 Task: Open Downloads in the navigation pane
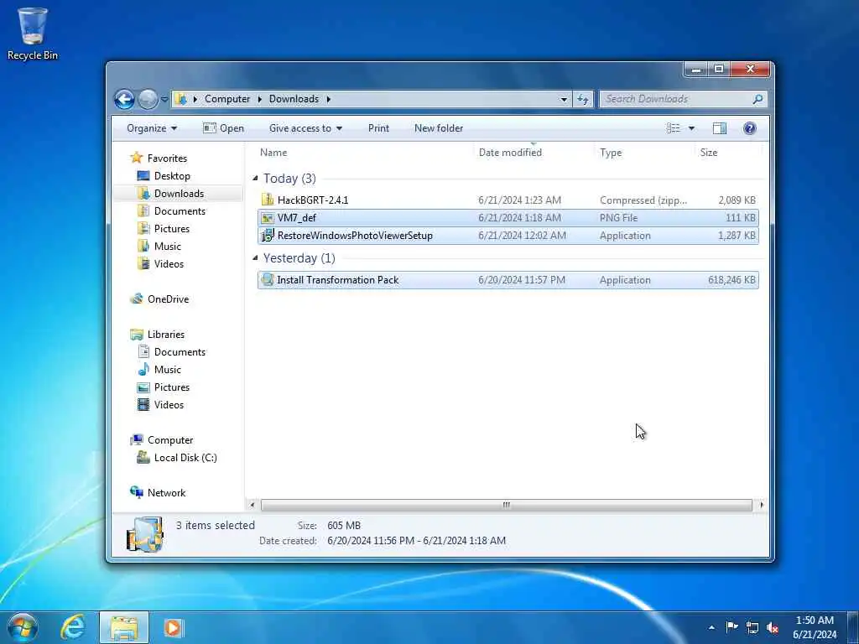[x=179, y=194]
